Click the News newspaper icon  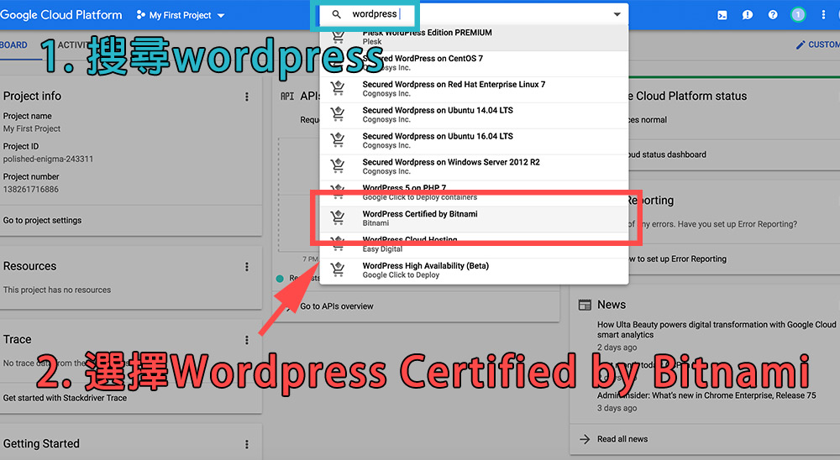585,305
